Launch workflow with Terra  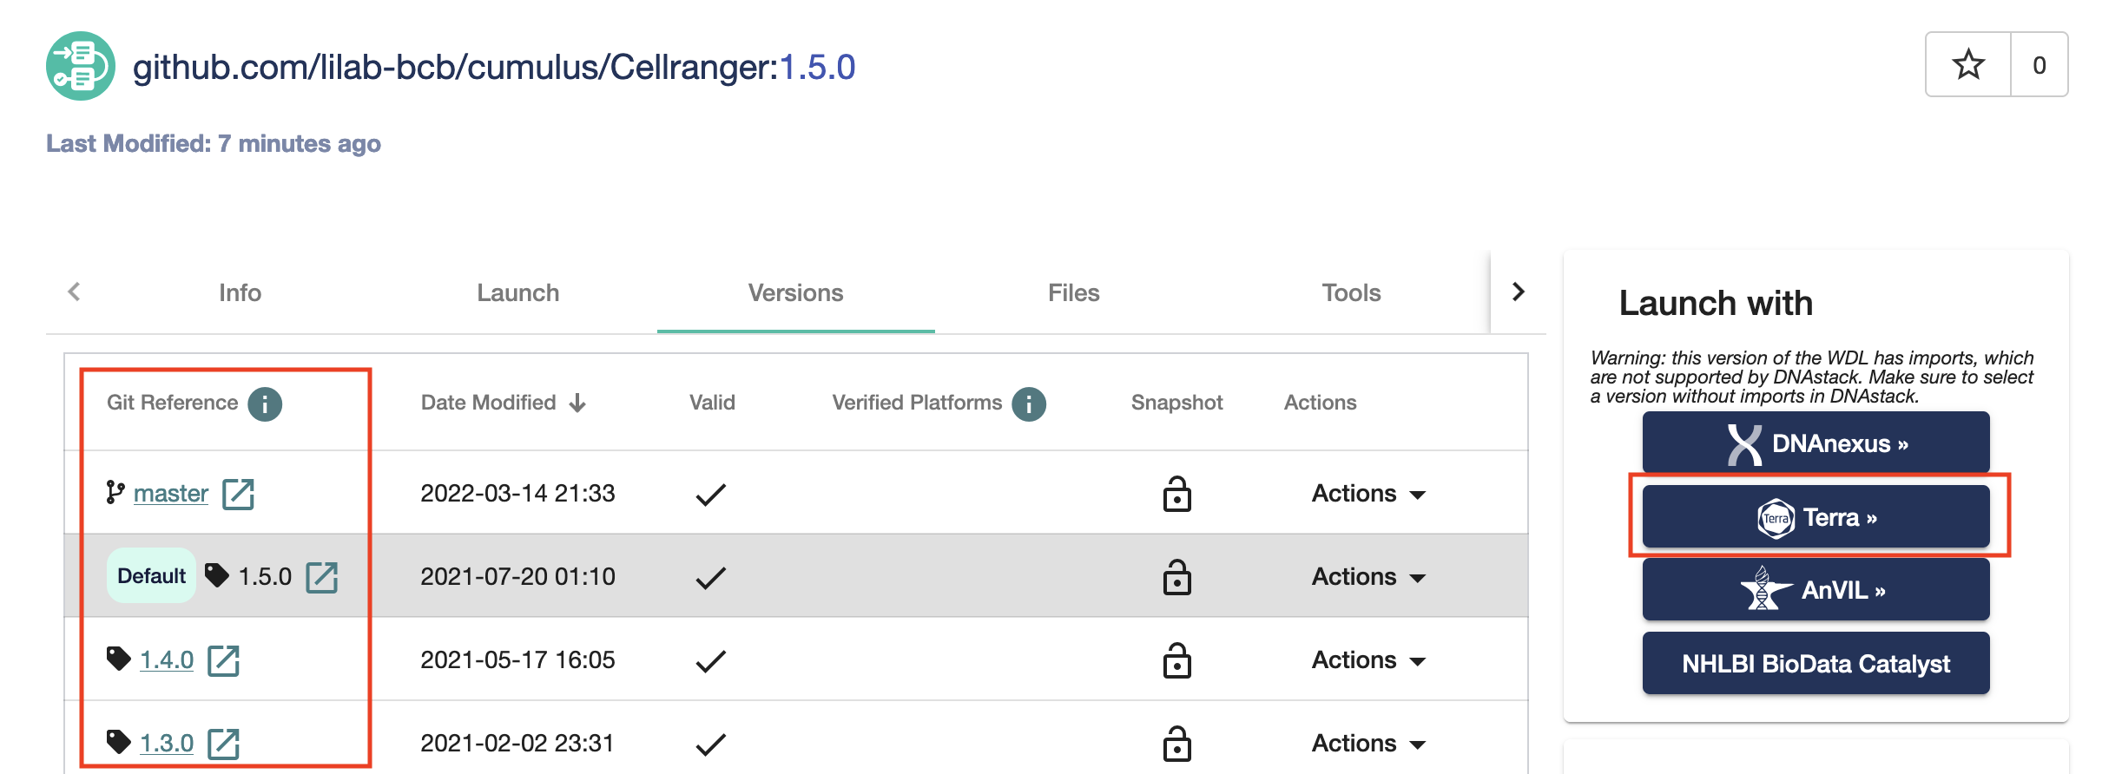pyautogui.click(x=1816, y=517)
